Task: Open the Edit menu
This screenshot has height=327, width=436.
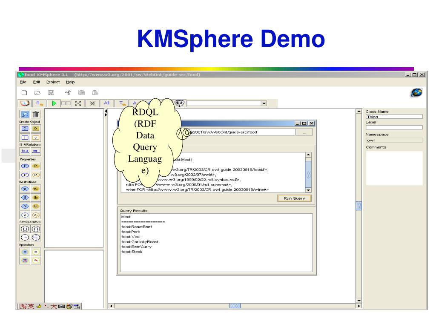Action: [x=37, y=82]
